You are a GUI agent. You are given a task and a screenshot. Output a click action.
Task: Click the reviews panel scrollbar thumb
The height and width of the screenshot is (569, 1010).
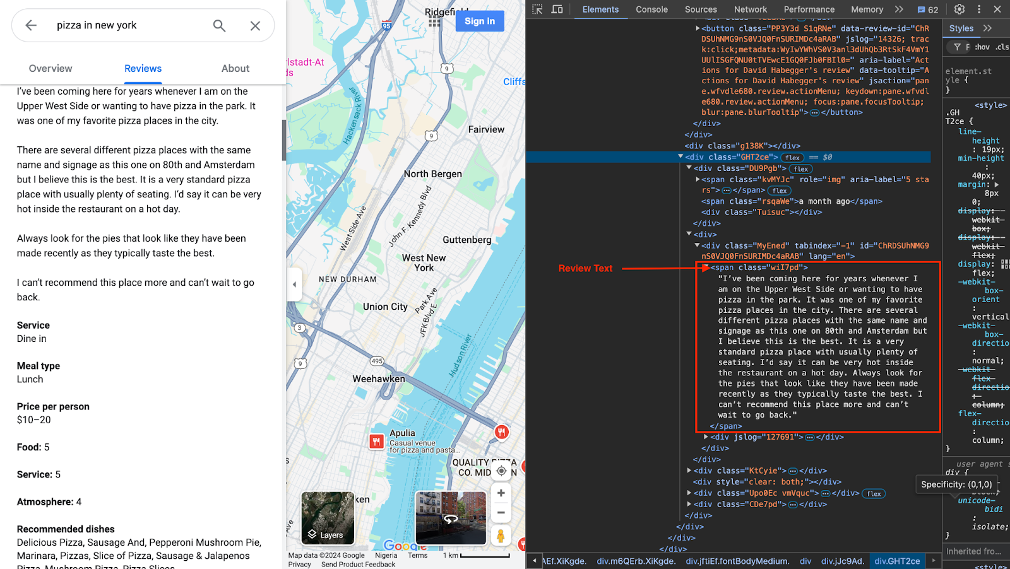283,140
